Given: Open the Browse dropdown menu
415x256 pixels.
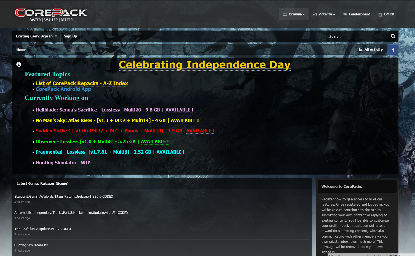Looking at the screenshot, I should (x=294, y=14).
